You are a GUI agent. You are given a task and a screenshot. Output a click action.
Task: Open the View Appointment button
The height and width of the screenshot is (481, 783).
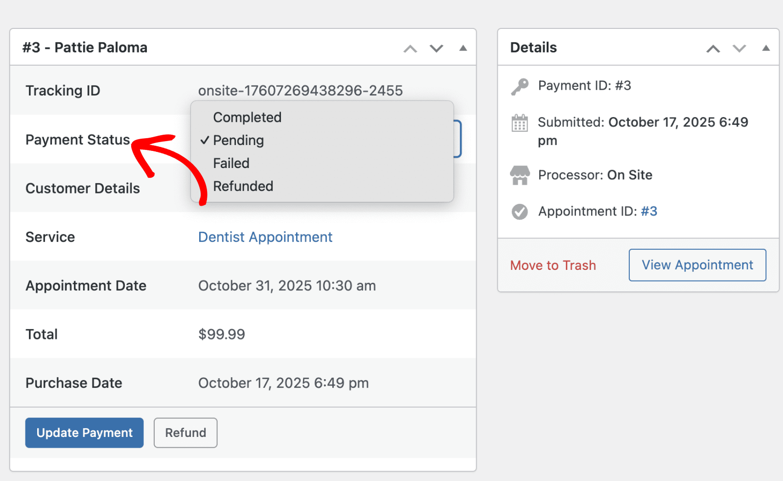coord(697,265)
